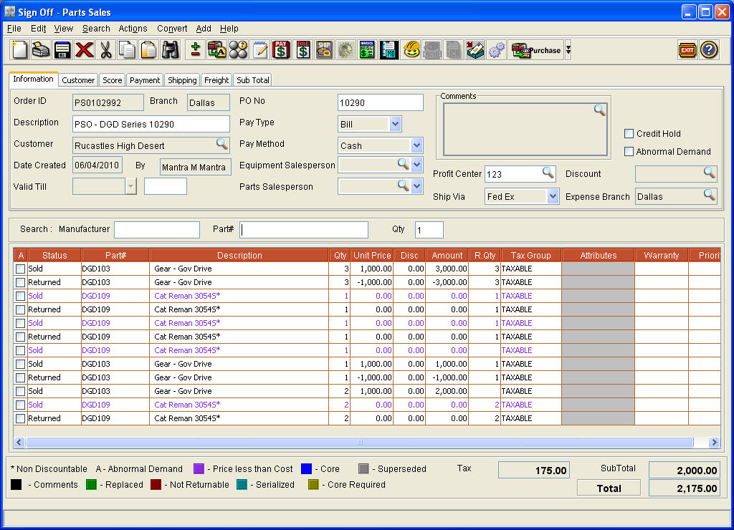Switch to the Customer tab
The width and height of the screenshot is (734, 530).
tap(78, 80)
